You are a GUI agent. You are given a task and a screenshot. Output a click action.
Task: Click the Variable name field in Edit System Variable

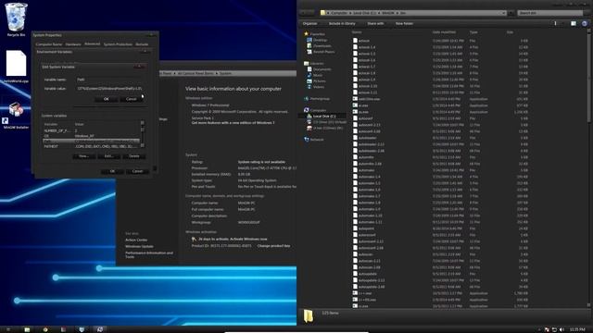[x=109, y=80]
